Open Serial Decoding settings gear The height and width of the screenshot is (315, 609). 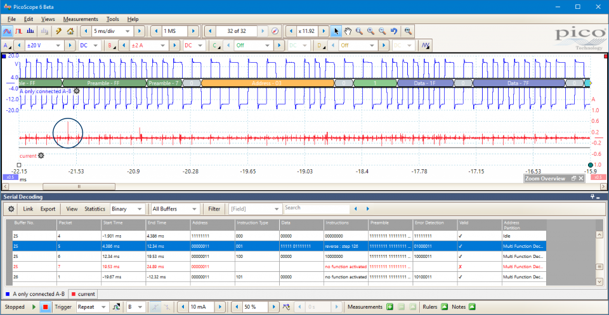click(11, 209)
